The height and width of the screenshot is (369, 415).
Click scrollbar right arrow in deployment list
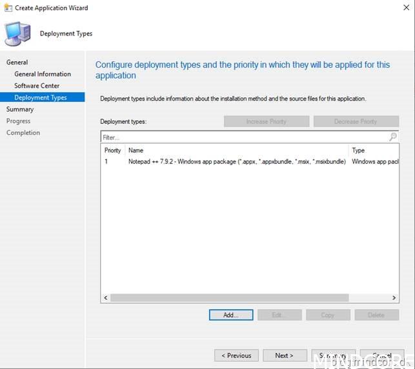(x=394, y=298)
